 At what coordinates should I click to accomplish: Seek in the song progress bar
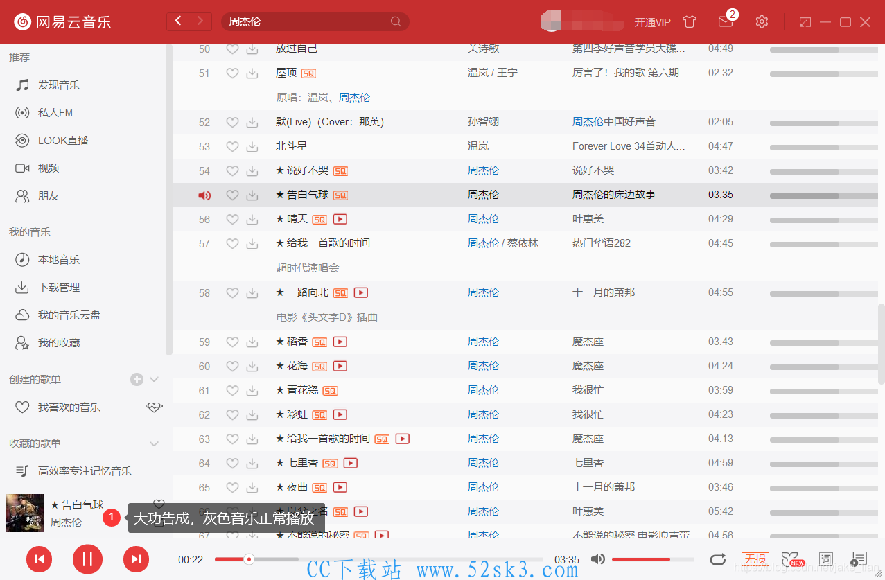[378, 559]
